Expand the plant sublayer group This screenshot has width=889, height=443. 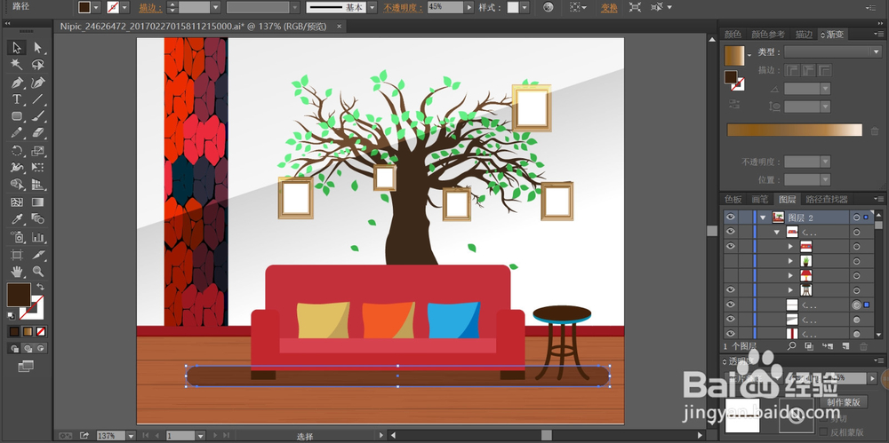tap(791, 261)
